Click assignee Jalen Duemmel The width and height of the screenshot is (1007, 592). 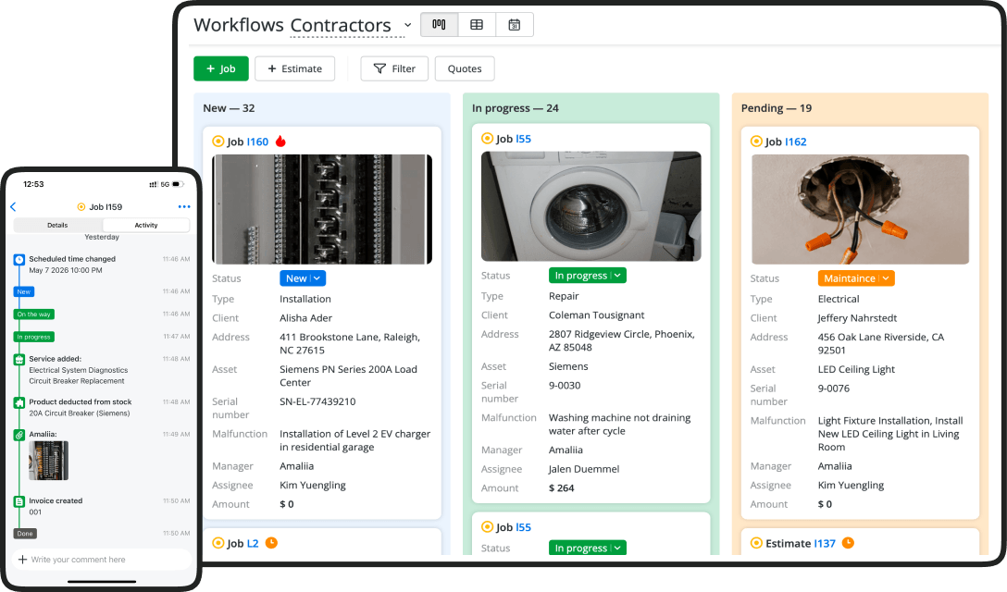click(x=584, y=469)
